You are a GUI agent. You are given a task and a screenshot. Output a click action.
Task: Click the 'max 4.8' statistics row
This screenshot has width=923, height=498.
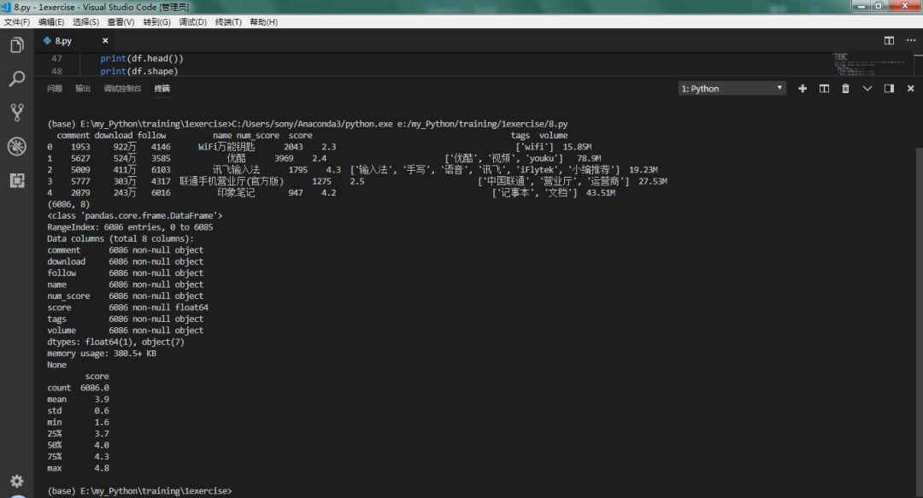click(79, 468)
